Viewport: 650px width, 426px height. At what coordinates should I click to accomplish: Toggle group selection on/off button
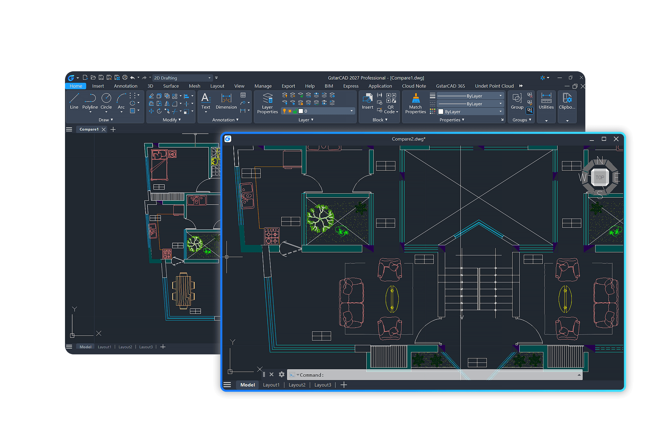pyautogui.click(x=530, y=110)
